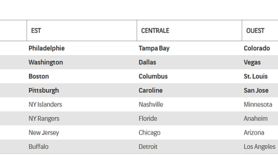Click New Jersey team name
Image resolution: width=278 pixels, height=155 pixels.
click(x=44, y=133)
